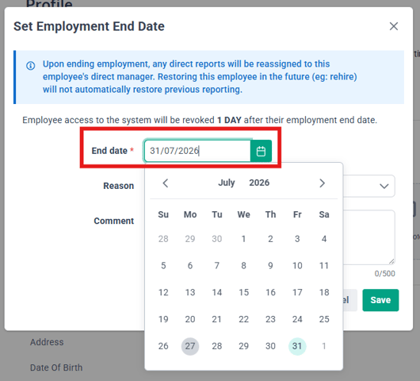
Task: Select July 31 in the calendar
Action: click(297, 346)
